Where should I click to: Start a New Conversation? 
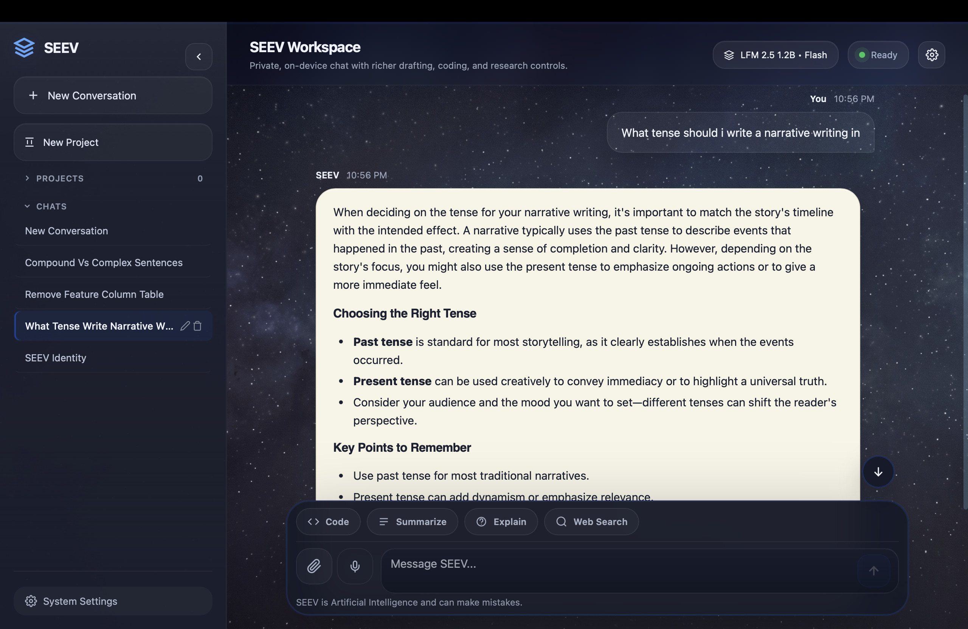point(113,96)
